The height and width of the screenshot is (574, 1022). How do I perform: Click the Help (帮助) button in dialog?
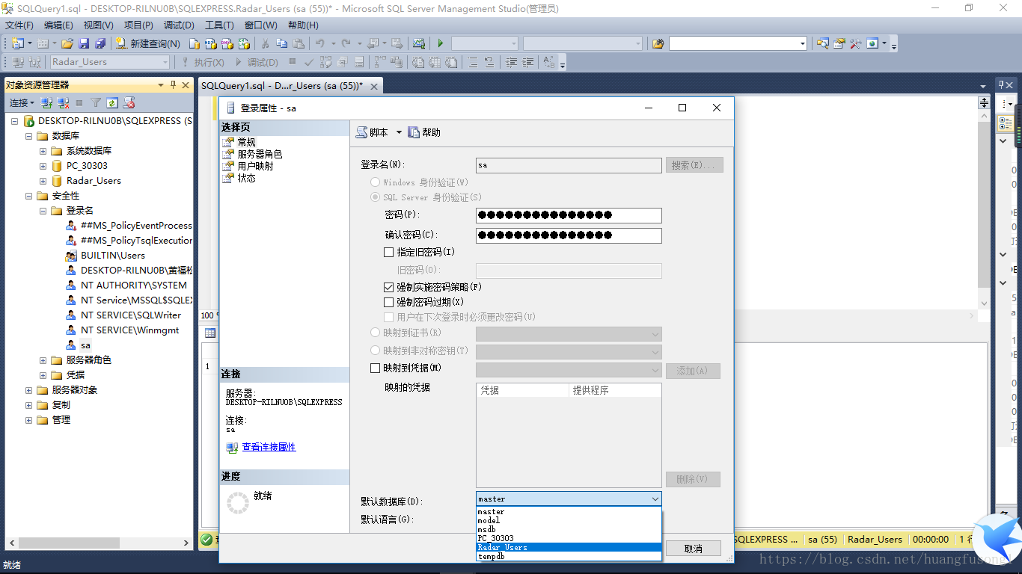[424, 132]
